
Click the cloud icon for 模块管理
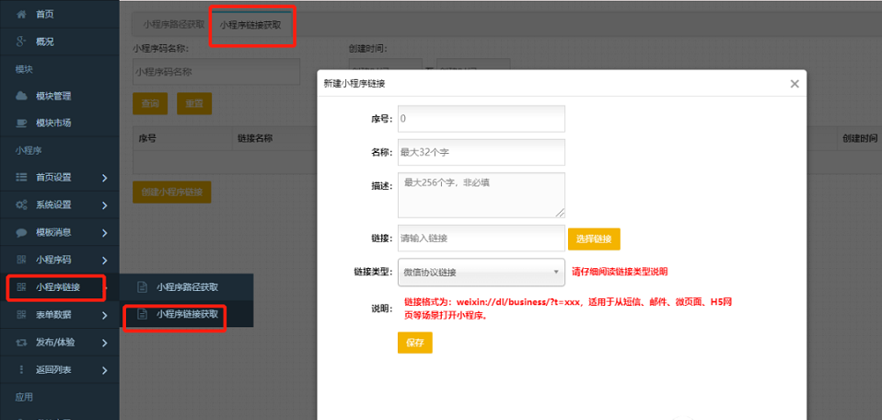coord(21,96)
